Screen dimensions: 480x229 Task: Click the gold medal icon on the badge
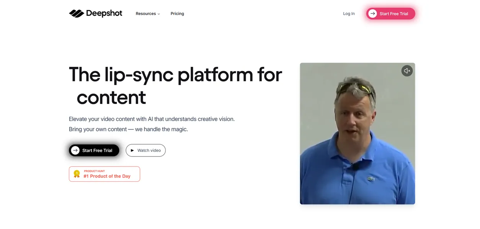tap(77, 174)
